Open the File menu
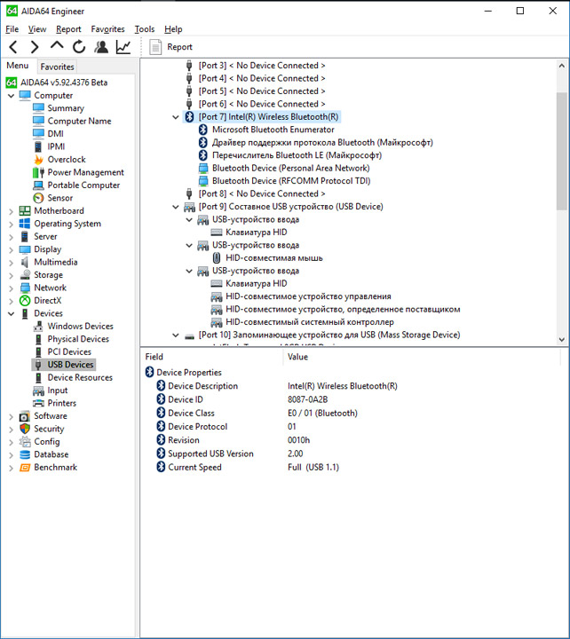The height and width of the screenshot is (639, 570). pyautogui.click(x=12, y=29)
